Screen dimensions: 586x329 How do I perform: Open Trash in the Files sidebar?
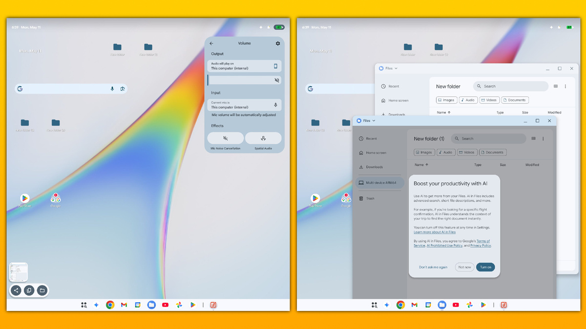click(367, 198)
